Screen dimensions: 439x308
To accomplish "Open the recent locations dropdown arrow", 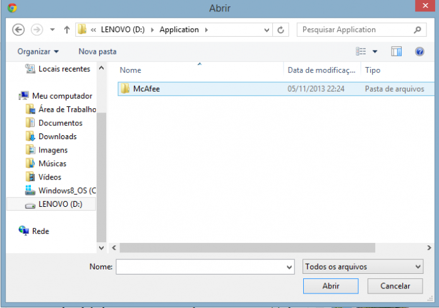I will click(x=52, y=30).
